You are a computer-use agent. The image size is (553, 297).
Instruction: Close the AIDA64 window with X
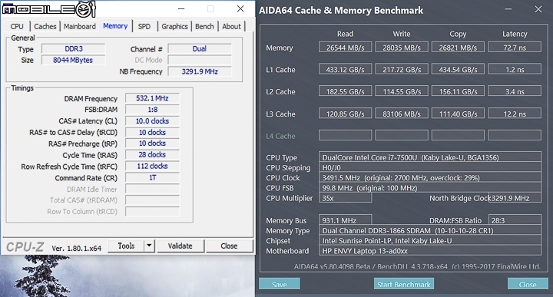(x=538, y=9)
